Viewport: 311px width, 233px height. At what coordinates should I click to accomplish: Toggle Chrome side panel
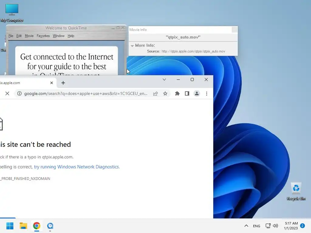click(x=187, y=93)
